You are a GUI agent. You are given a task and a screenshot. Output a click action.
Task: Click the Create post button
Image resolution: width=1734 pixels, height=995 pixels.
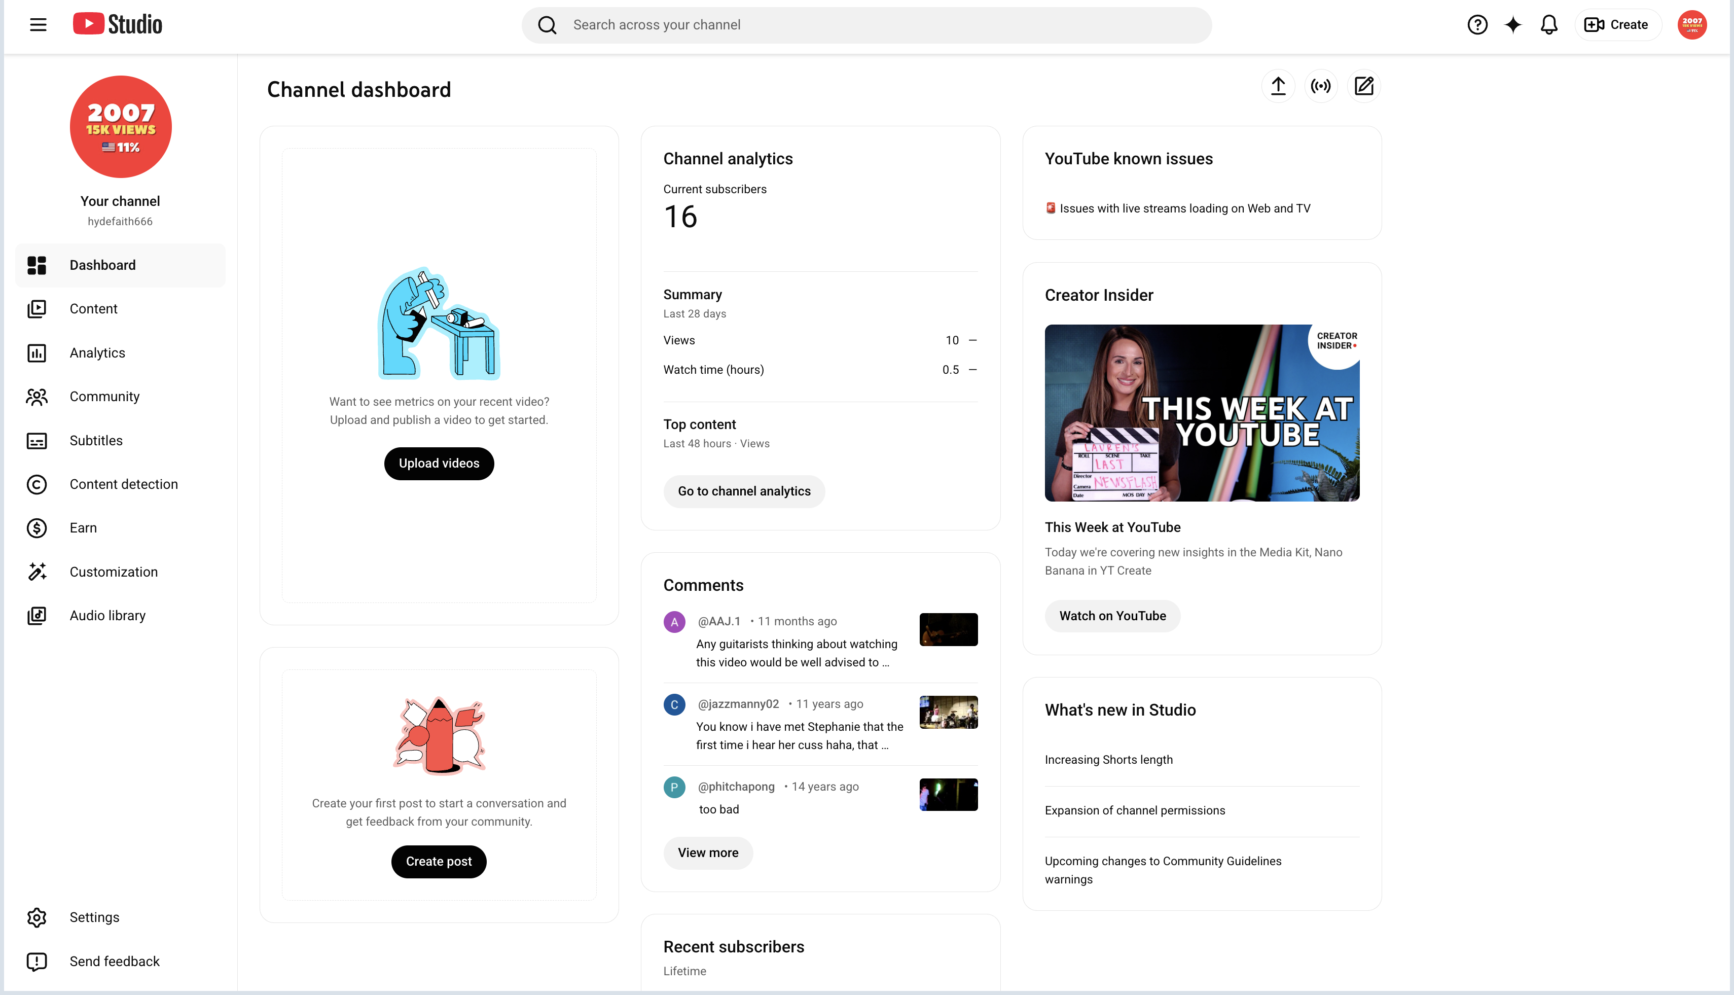pyautogui.click(x=439, y=862)
